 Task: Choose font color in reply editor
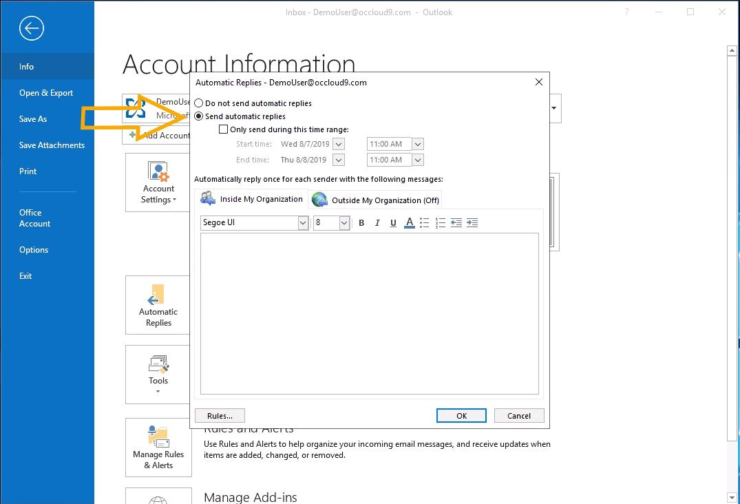pos(410,223)
